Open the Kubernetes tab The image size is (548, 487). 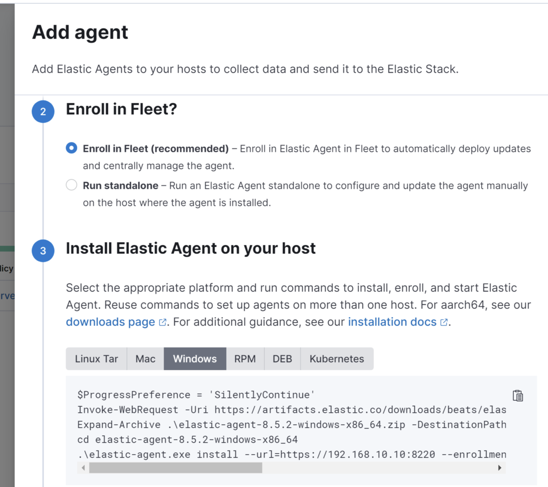coord(337,359)
